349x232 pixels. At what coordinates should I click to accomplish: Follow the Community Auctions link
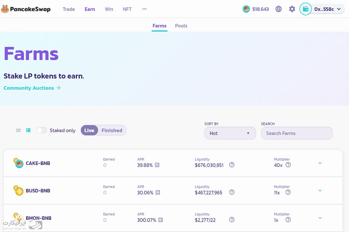(32, 88)
